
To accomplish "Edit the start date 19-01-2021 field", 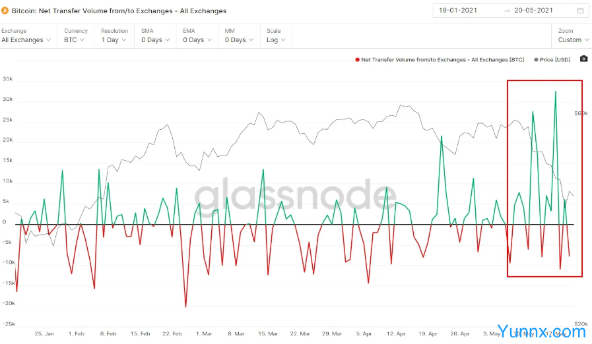I will tap(466, 11).
